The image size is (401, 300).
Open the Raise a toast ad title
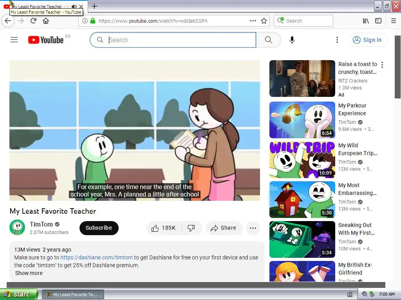(x=358, y=68)
